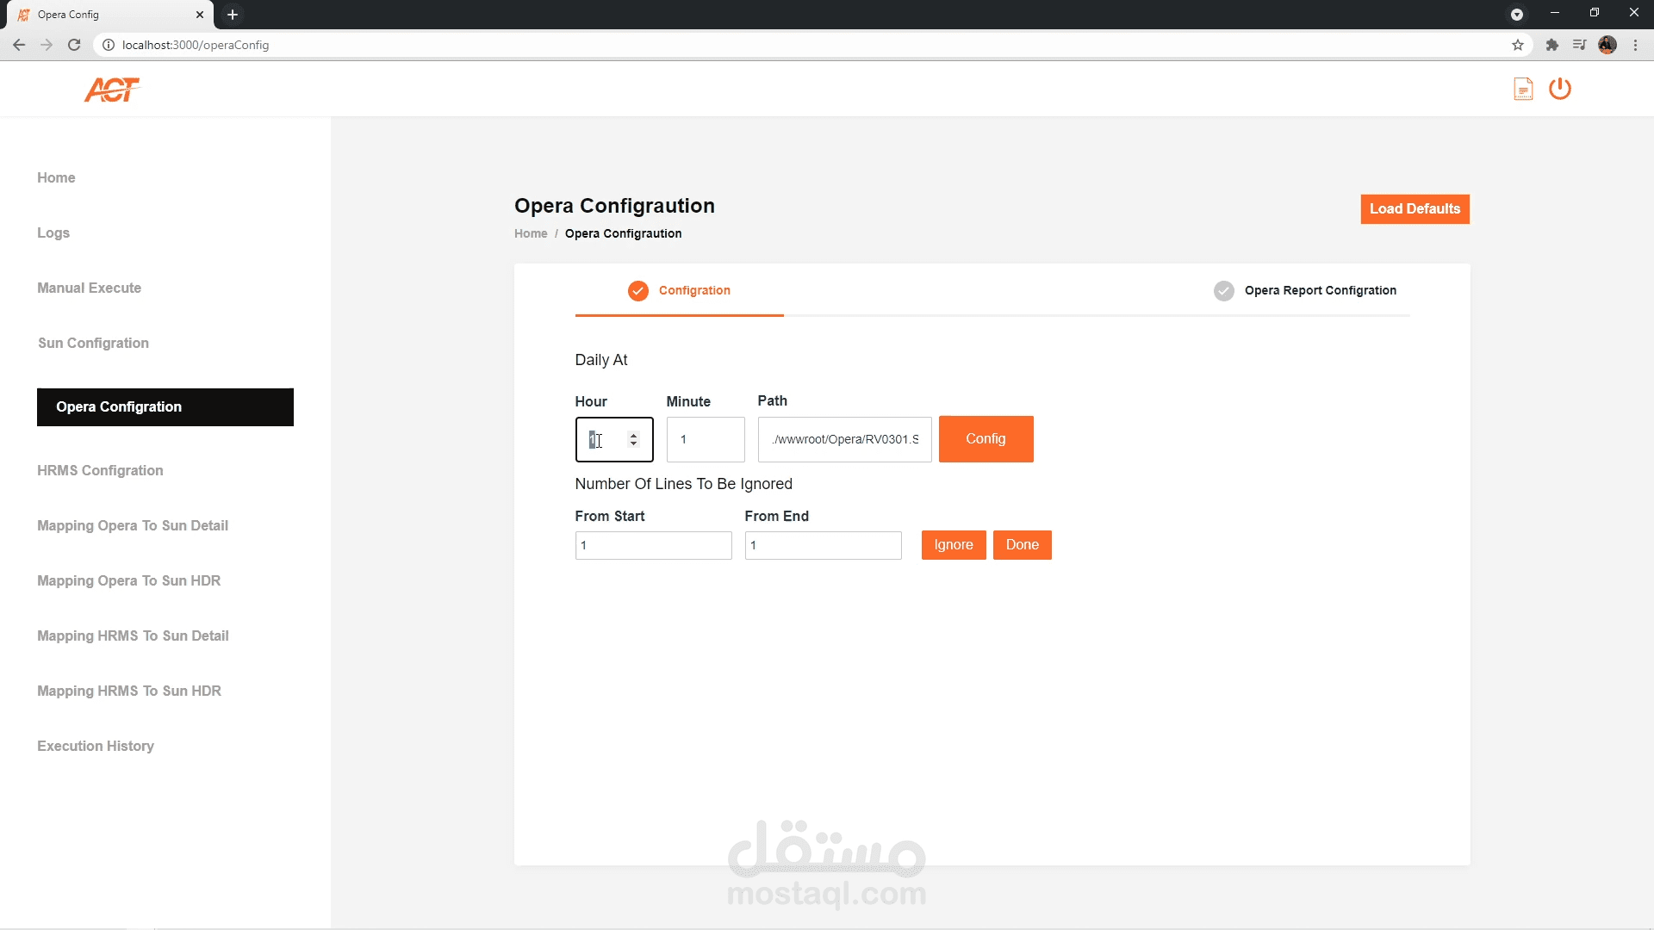Focus the Path input field

[844, 439]
